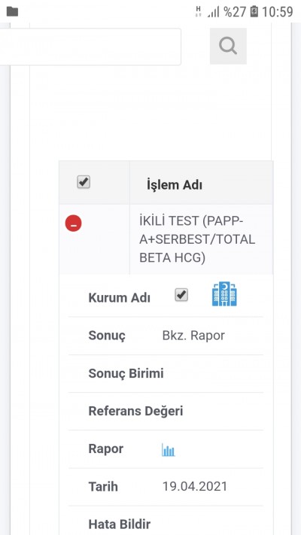
Task: Click the magnifier search button
Action: point(228,46)
